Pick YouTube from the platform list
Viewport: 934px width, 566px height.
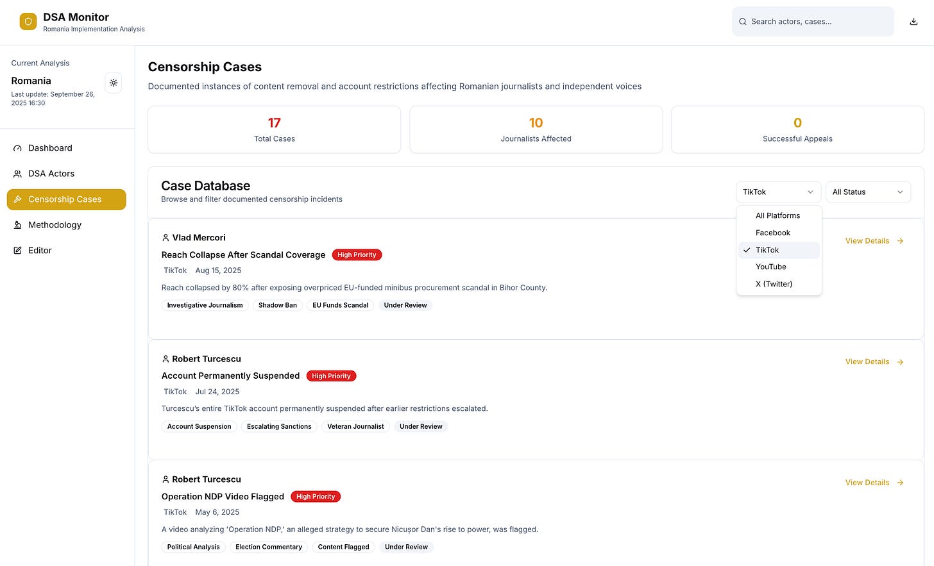point(779,267)
